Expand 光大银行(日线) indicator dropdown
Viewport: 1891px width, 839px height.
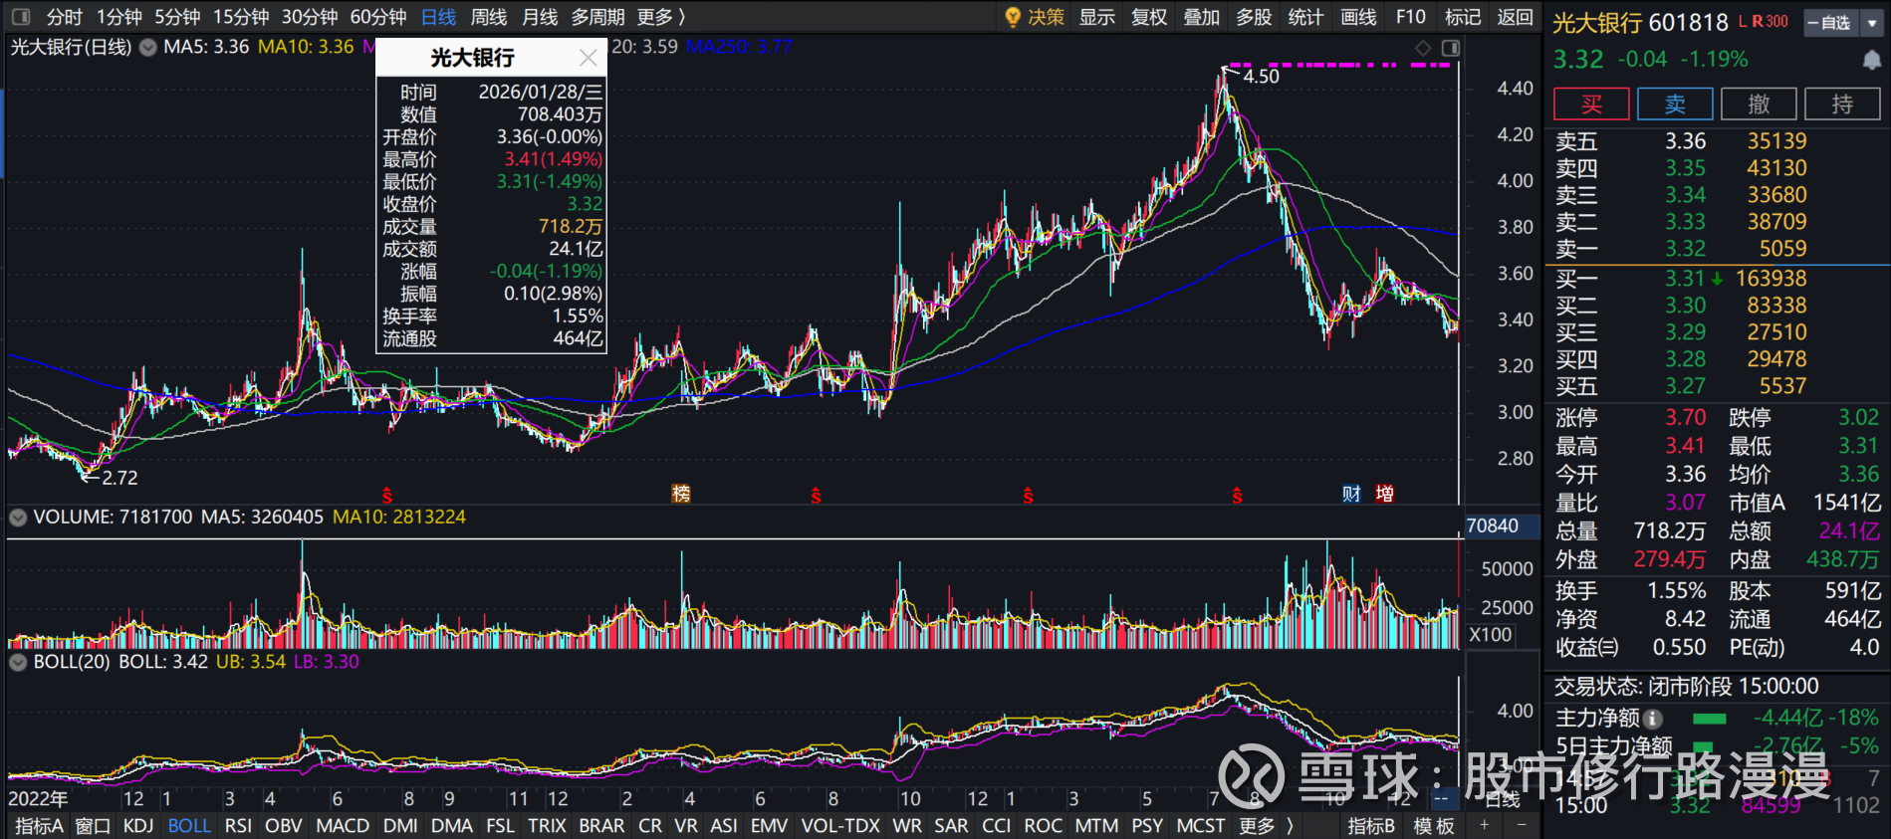point(148,47)
